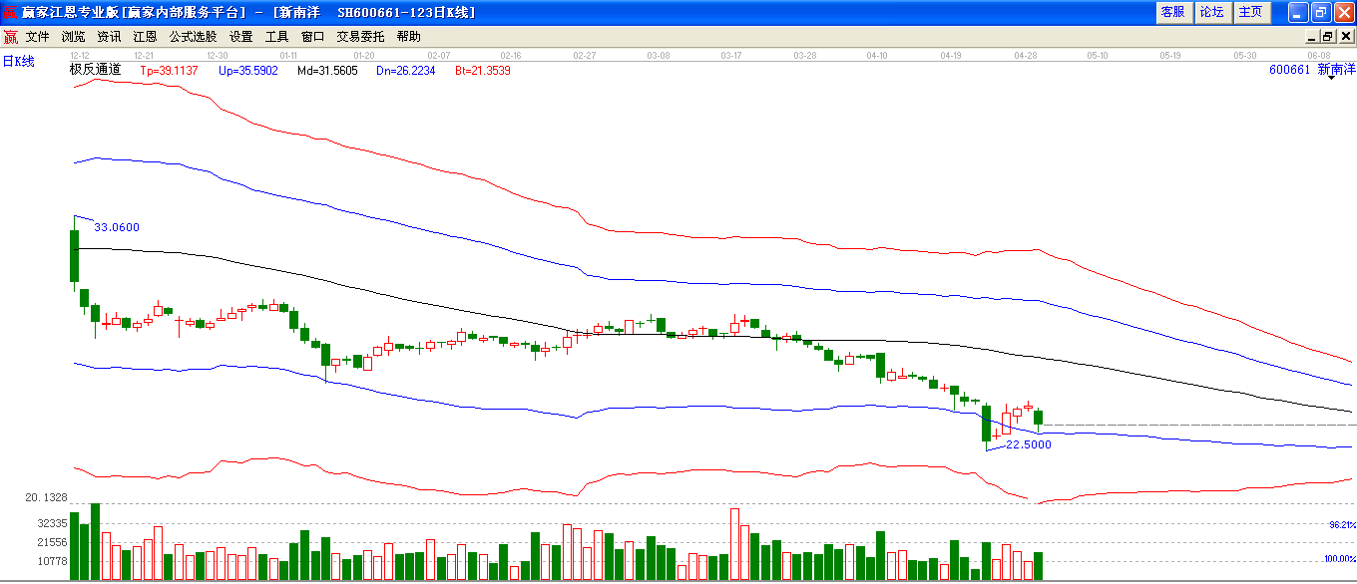Select the Up=35.5902 value

click(x=248, y=71)
